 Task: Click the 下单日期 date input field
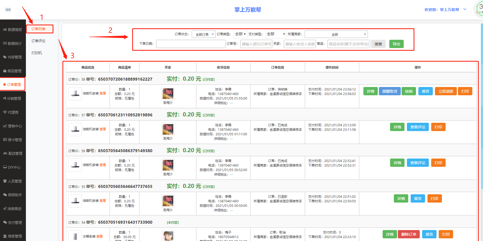[x=191, y=44]
